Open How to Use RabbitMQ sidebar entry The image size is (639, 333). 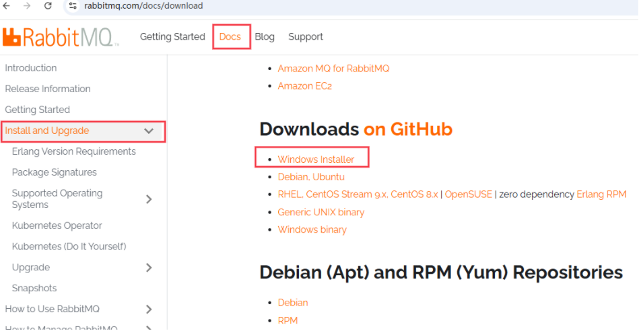[52, 309]
